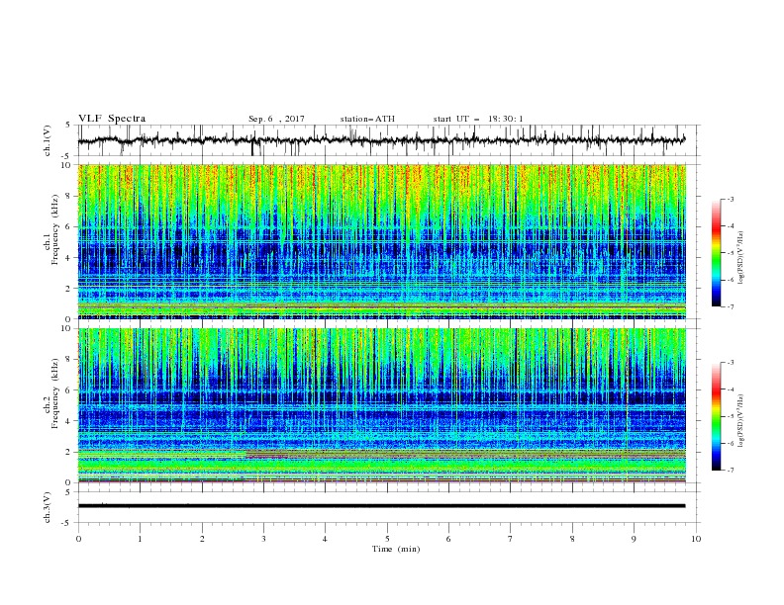Image resolution: width=784 pixels, height=605 pixels.
Task: Click the time axis tick label "1"
Action: click(140, 539)
